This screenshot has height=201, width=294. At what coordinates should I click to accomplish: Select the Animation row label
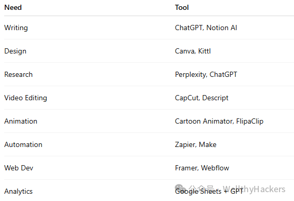coord(21,122)
